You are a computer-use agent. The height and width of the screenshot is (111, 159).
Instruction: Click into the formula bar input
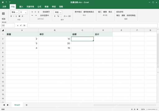(93, 25)
